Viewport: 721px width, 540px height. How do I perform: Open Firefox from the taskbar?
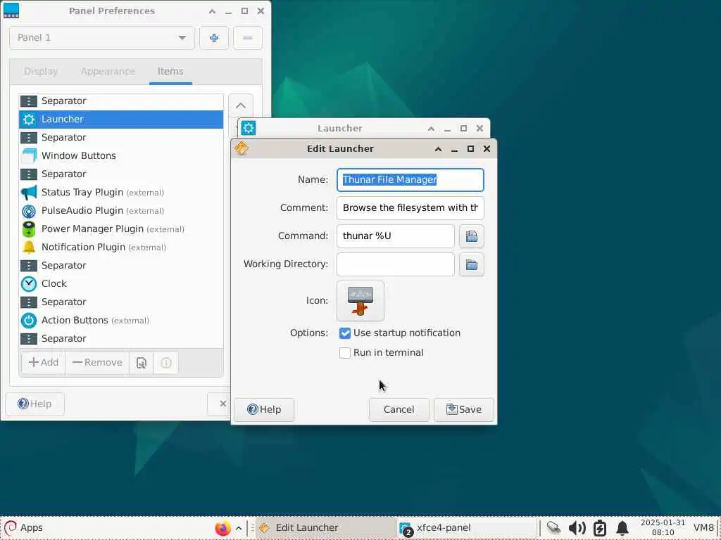pyautogui.click(x=222, y=528)
